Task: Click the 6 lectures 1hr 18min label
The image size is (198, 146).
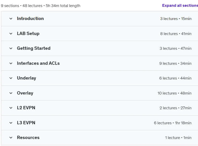Action: 173,123
